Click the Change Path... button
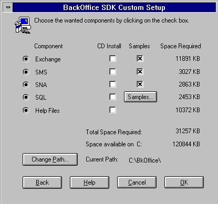 (x=50, y=159)
